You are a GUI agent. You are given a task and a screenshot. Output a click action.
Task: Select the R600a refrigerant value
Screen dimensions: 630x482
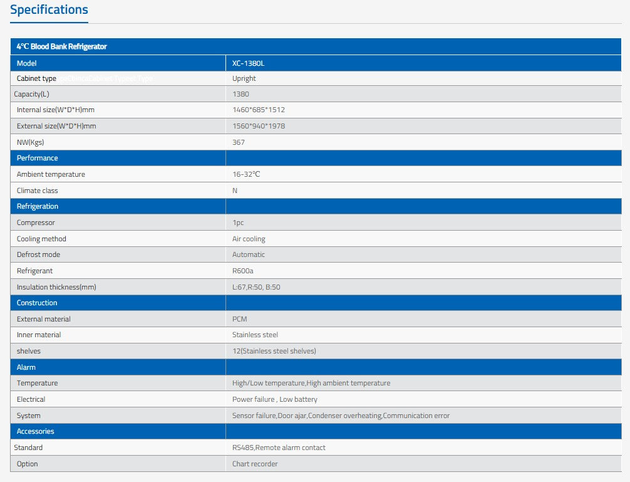tap(244, 270)
